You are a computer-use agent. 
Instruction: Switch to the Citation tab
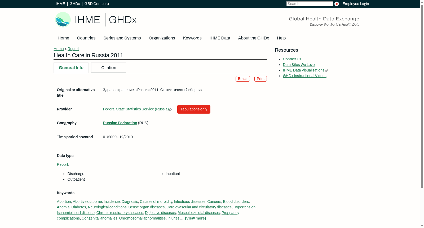point(109,68)
